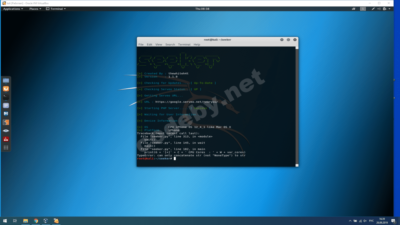The image size is (400, 225).
Task: Open the Search menu in the terminal
Action: [x=170, y=44]
